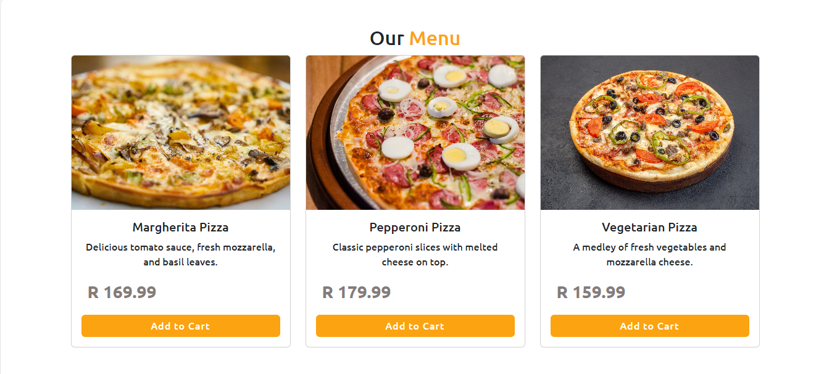Open the Vegetarian Pizza photo
Screen dimensions: 824x374
tap(650, 133)
